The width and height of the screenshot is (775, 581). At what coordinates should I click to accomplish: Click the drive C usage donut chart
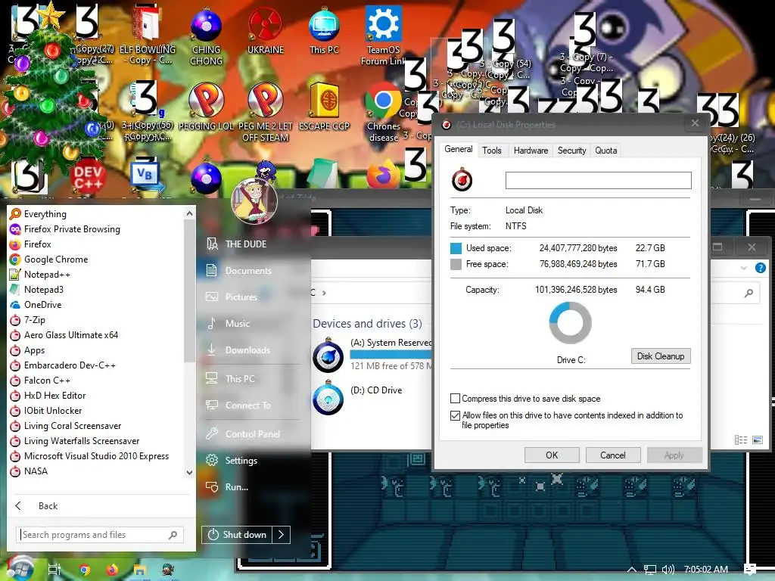point(571,323)
